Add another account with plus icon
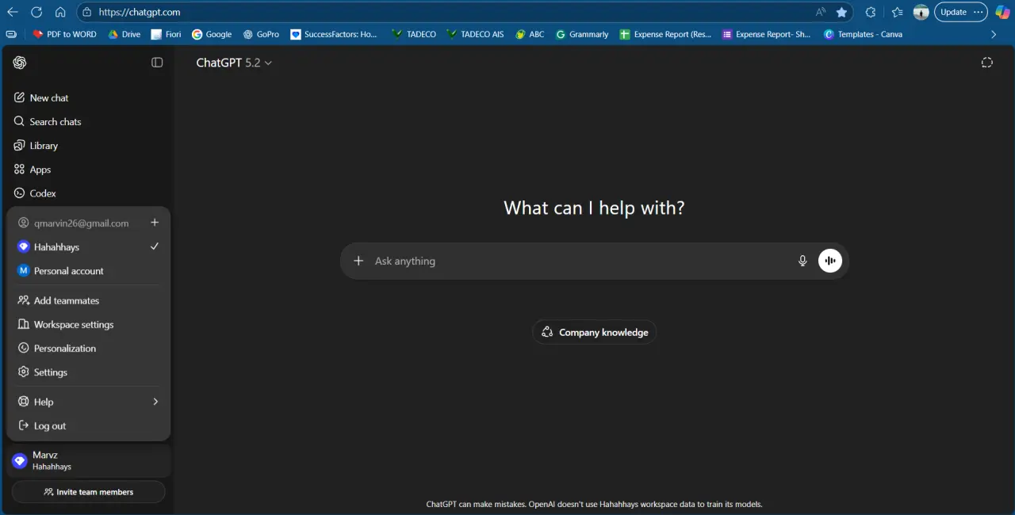 (x=155, y=223)
